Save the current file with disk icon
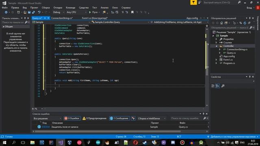Image resolution: width=260 pixels, height=146 pixels. click(29, 12)
